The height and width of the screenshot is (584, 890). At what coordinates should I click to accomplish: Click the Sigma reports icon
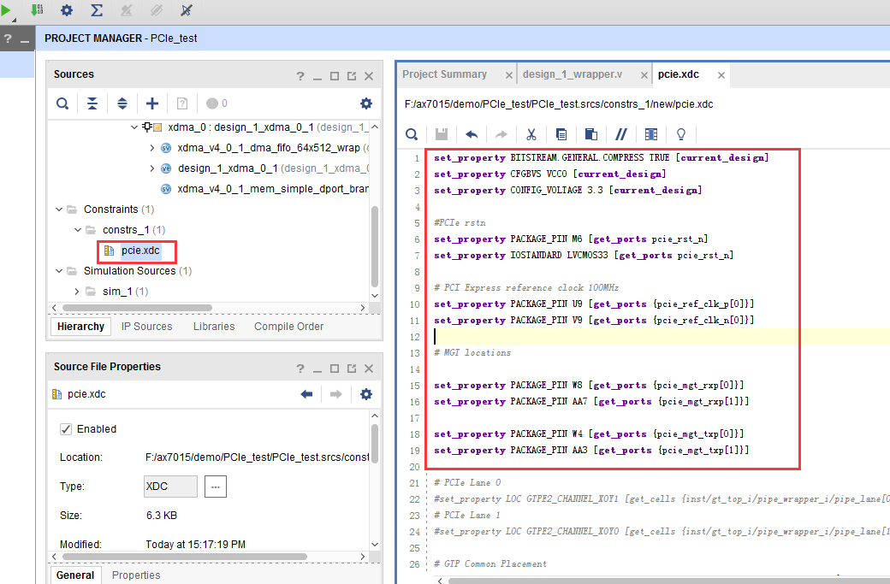[97, 9]
